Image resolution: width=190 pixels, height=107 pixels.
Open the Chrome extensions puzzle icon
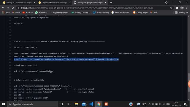(177, 8)
